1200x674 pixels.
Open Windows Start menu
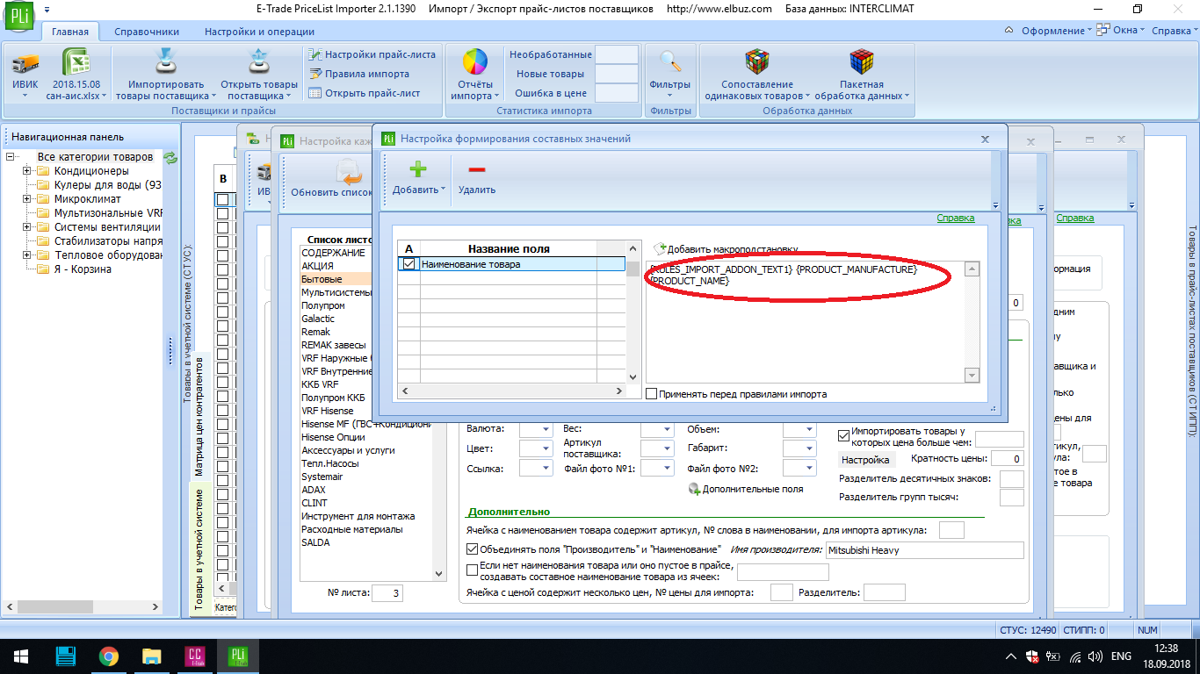click(20, 656)
